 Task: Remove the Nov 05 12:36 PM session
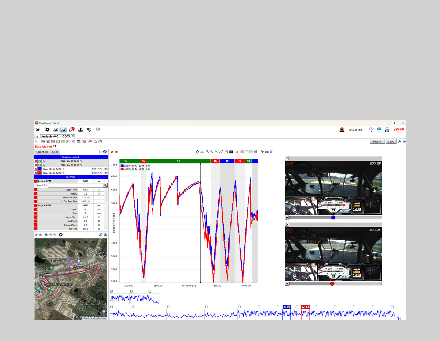click(x=36, y=161)
